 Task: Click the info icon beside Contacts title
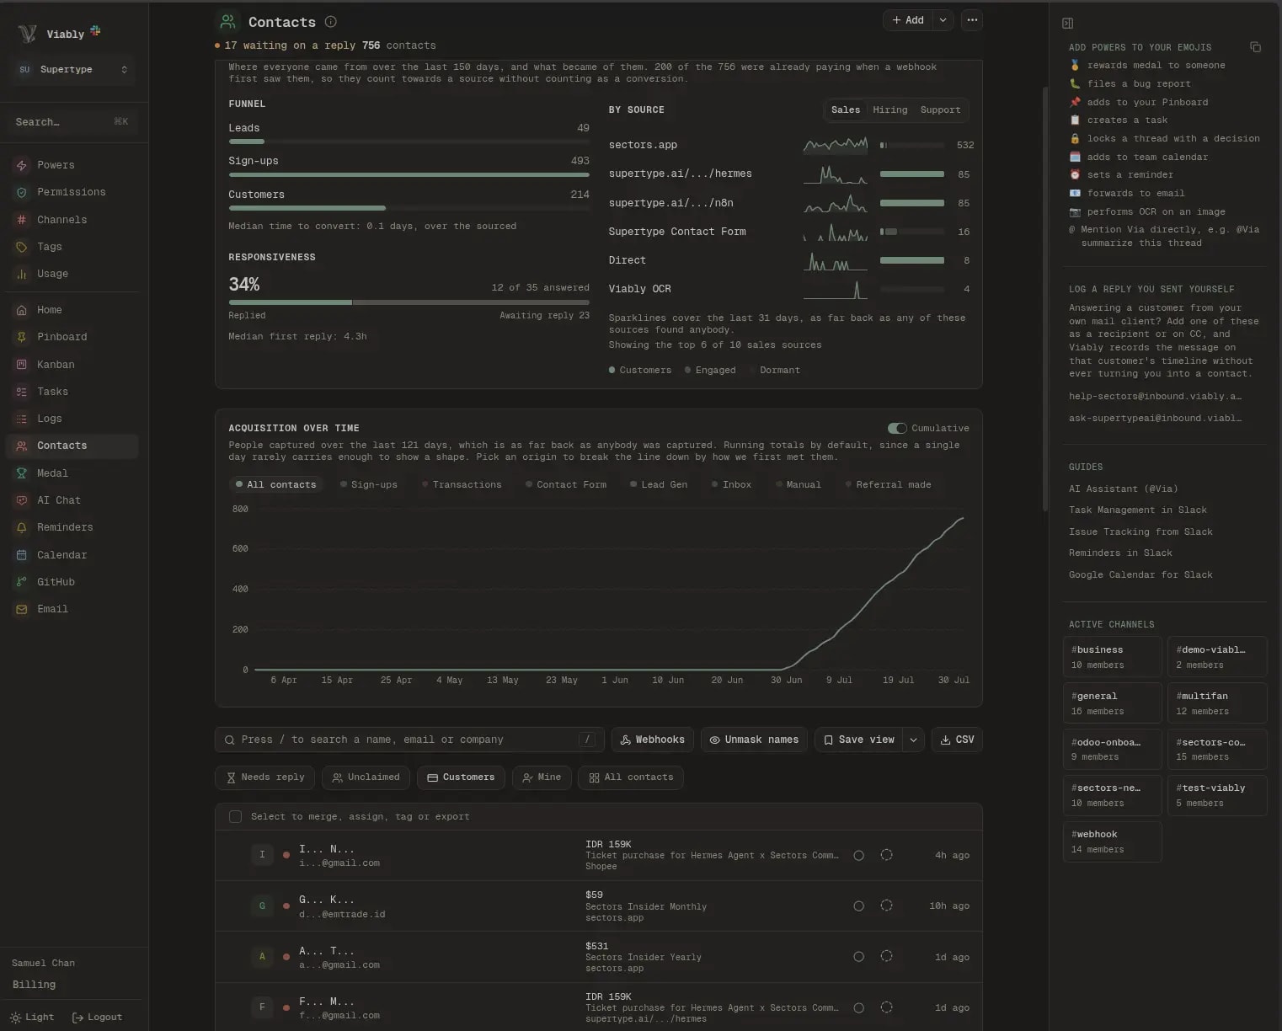[331, 22]
